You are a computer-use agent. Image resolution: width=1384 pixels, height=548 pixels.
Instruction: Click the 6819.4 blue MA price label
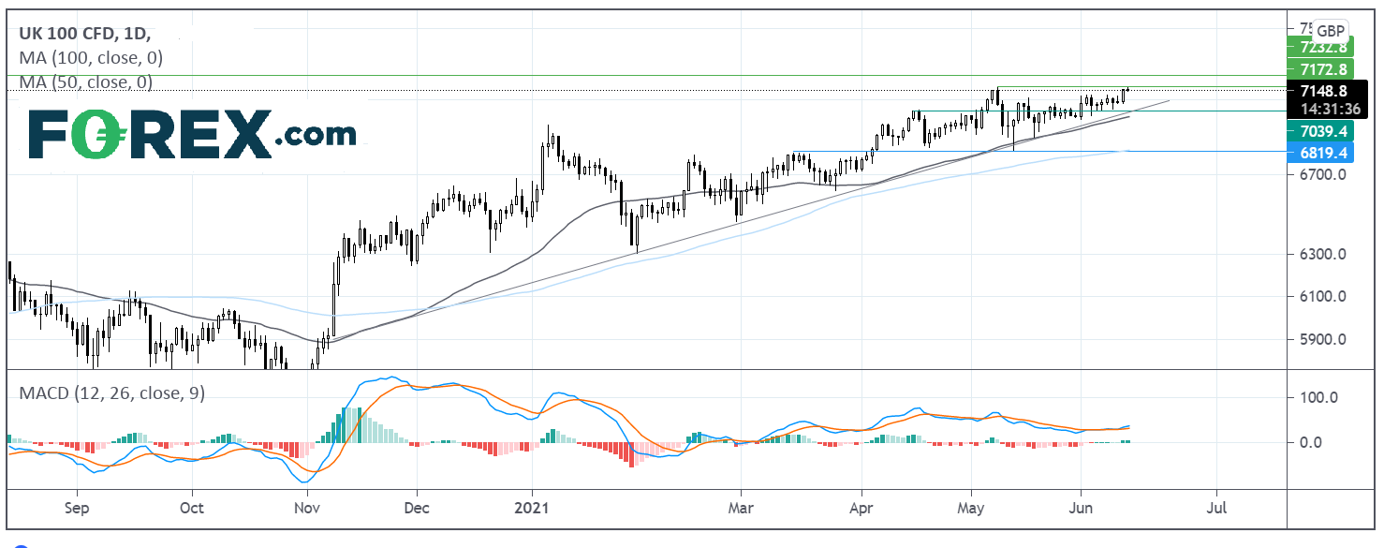pos(1321,151)
